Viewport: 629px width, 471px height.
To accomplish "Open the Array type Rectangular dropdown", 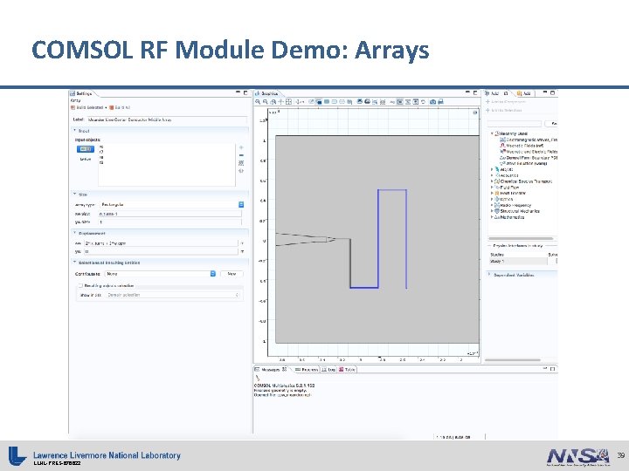I will pos(171,204).
